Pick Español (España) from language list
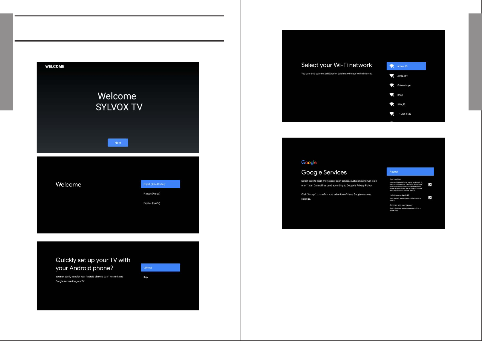 click(x=152, y=203)
